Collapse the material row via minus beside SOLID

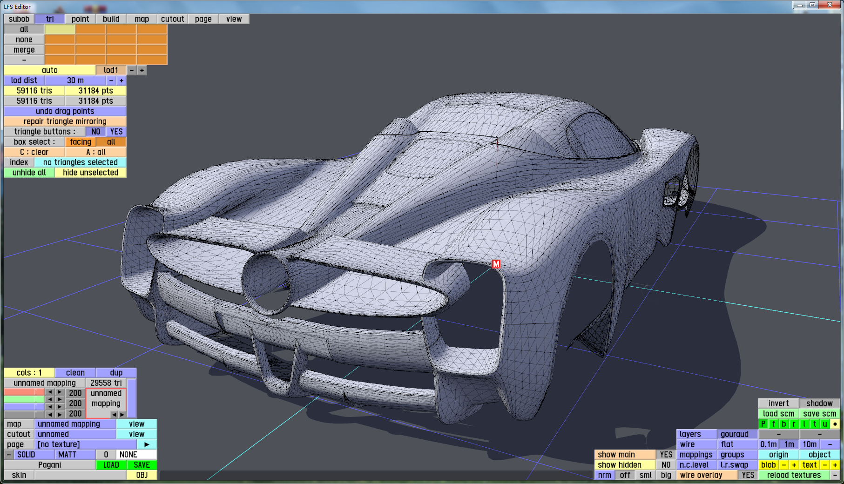pos(9,455)
